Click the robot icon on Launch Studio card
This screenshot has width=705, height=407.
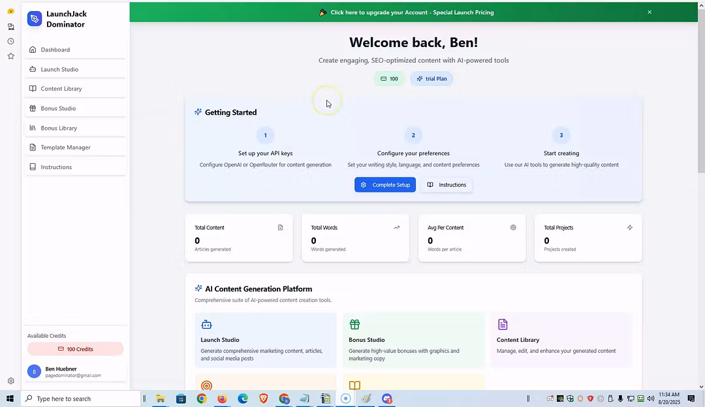click(x=206, y=324)
